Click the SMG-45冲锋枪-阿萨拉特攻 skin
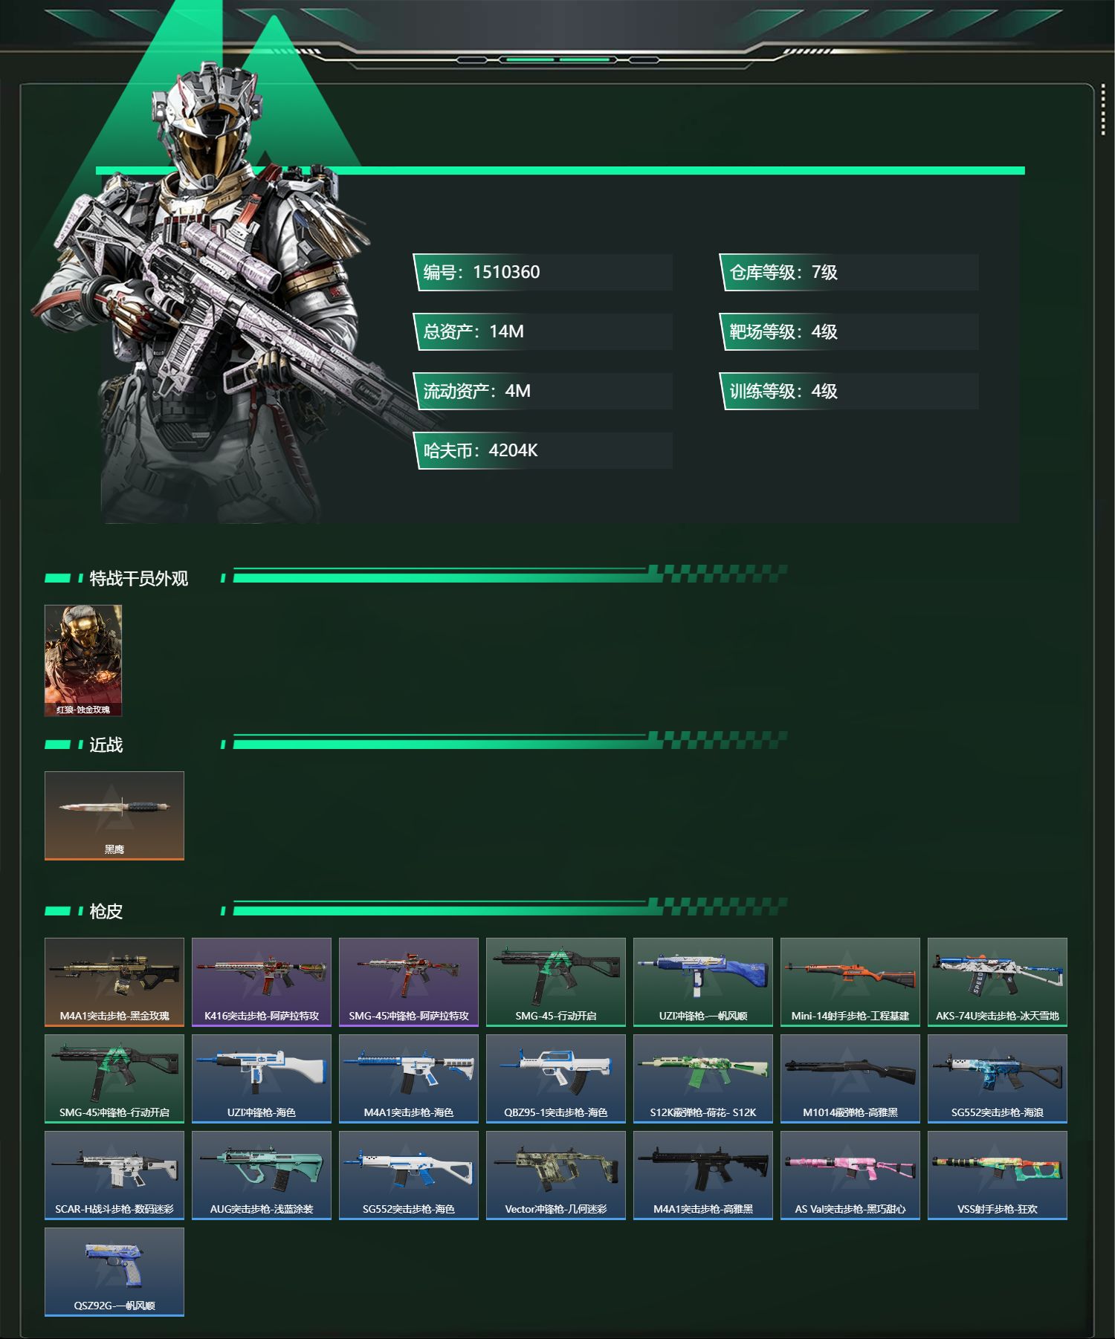This screenshot has width=1115, height=1339. coord(409,982)
